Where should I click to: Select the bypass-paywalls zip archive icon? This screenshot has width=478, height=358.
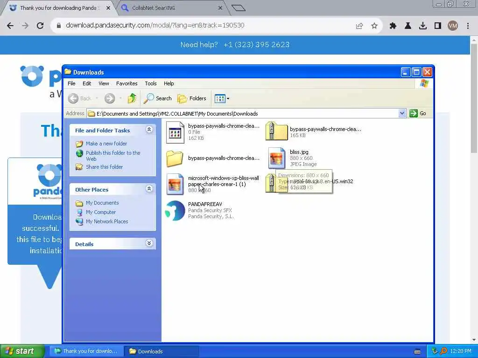[x=276, y=131]
